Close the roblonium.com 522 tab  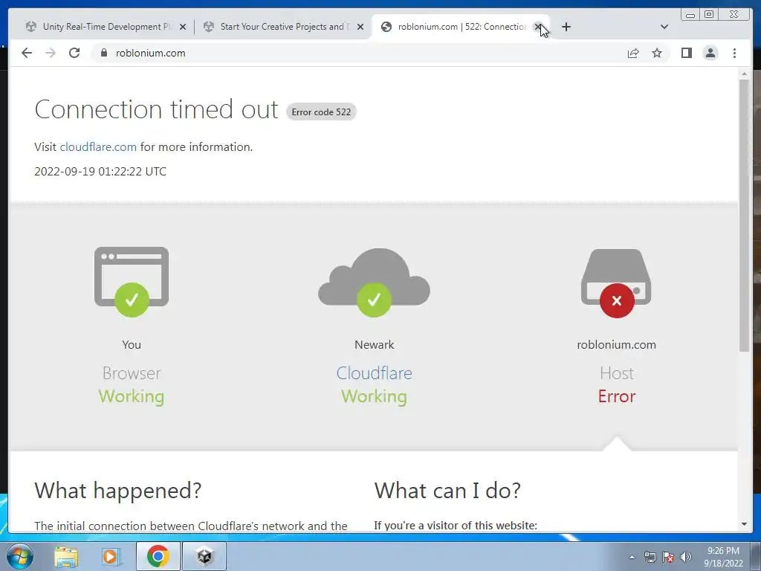538,27
